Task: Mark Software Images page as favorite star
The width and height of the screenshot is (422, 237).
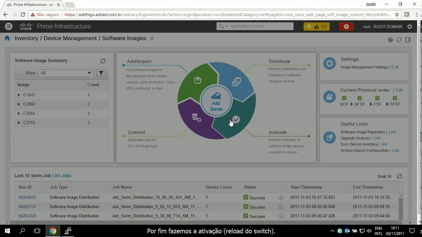Action: [152, 38]
